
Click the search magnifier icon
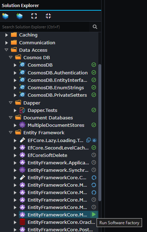(95, 27)
